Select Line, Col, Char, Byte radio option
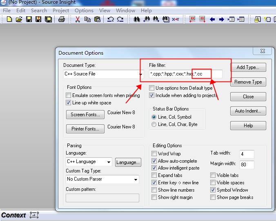Viewport: 276px width, 221px height. (154, 124)
